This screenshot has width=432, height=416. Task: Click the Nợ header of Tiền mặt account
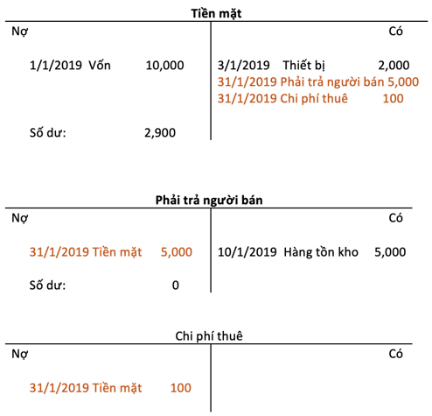pos(20,32)
